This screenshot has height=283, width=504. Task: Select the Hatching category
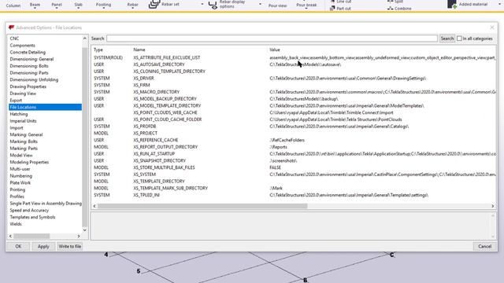pos(19,114)
